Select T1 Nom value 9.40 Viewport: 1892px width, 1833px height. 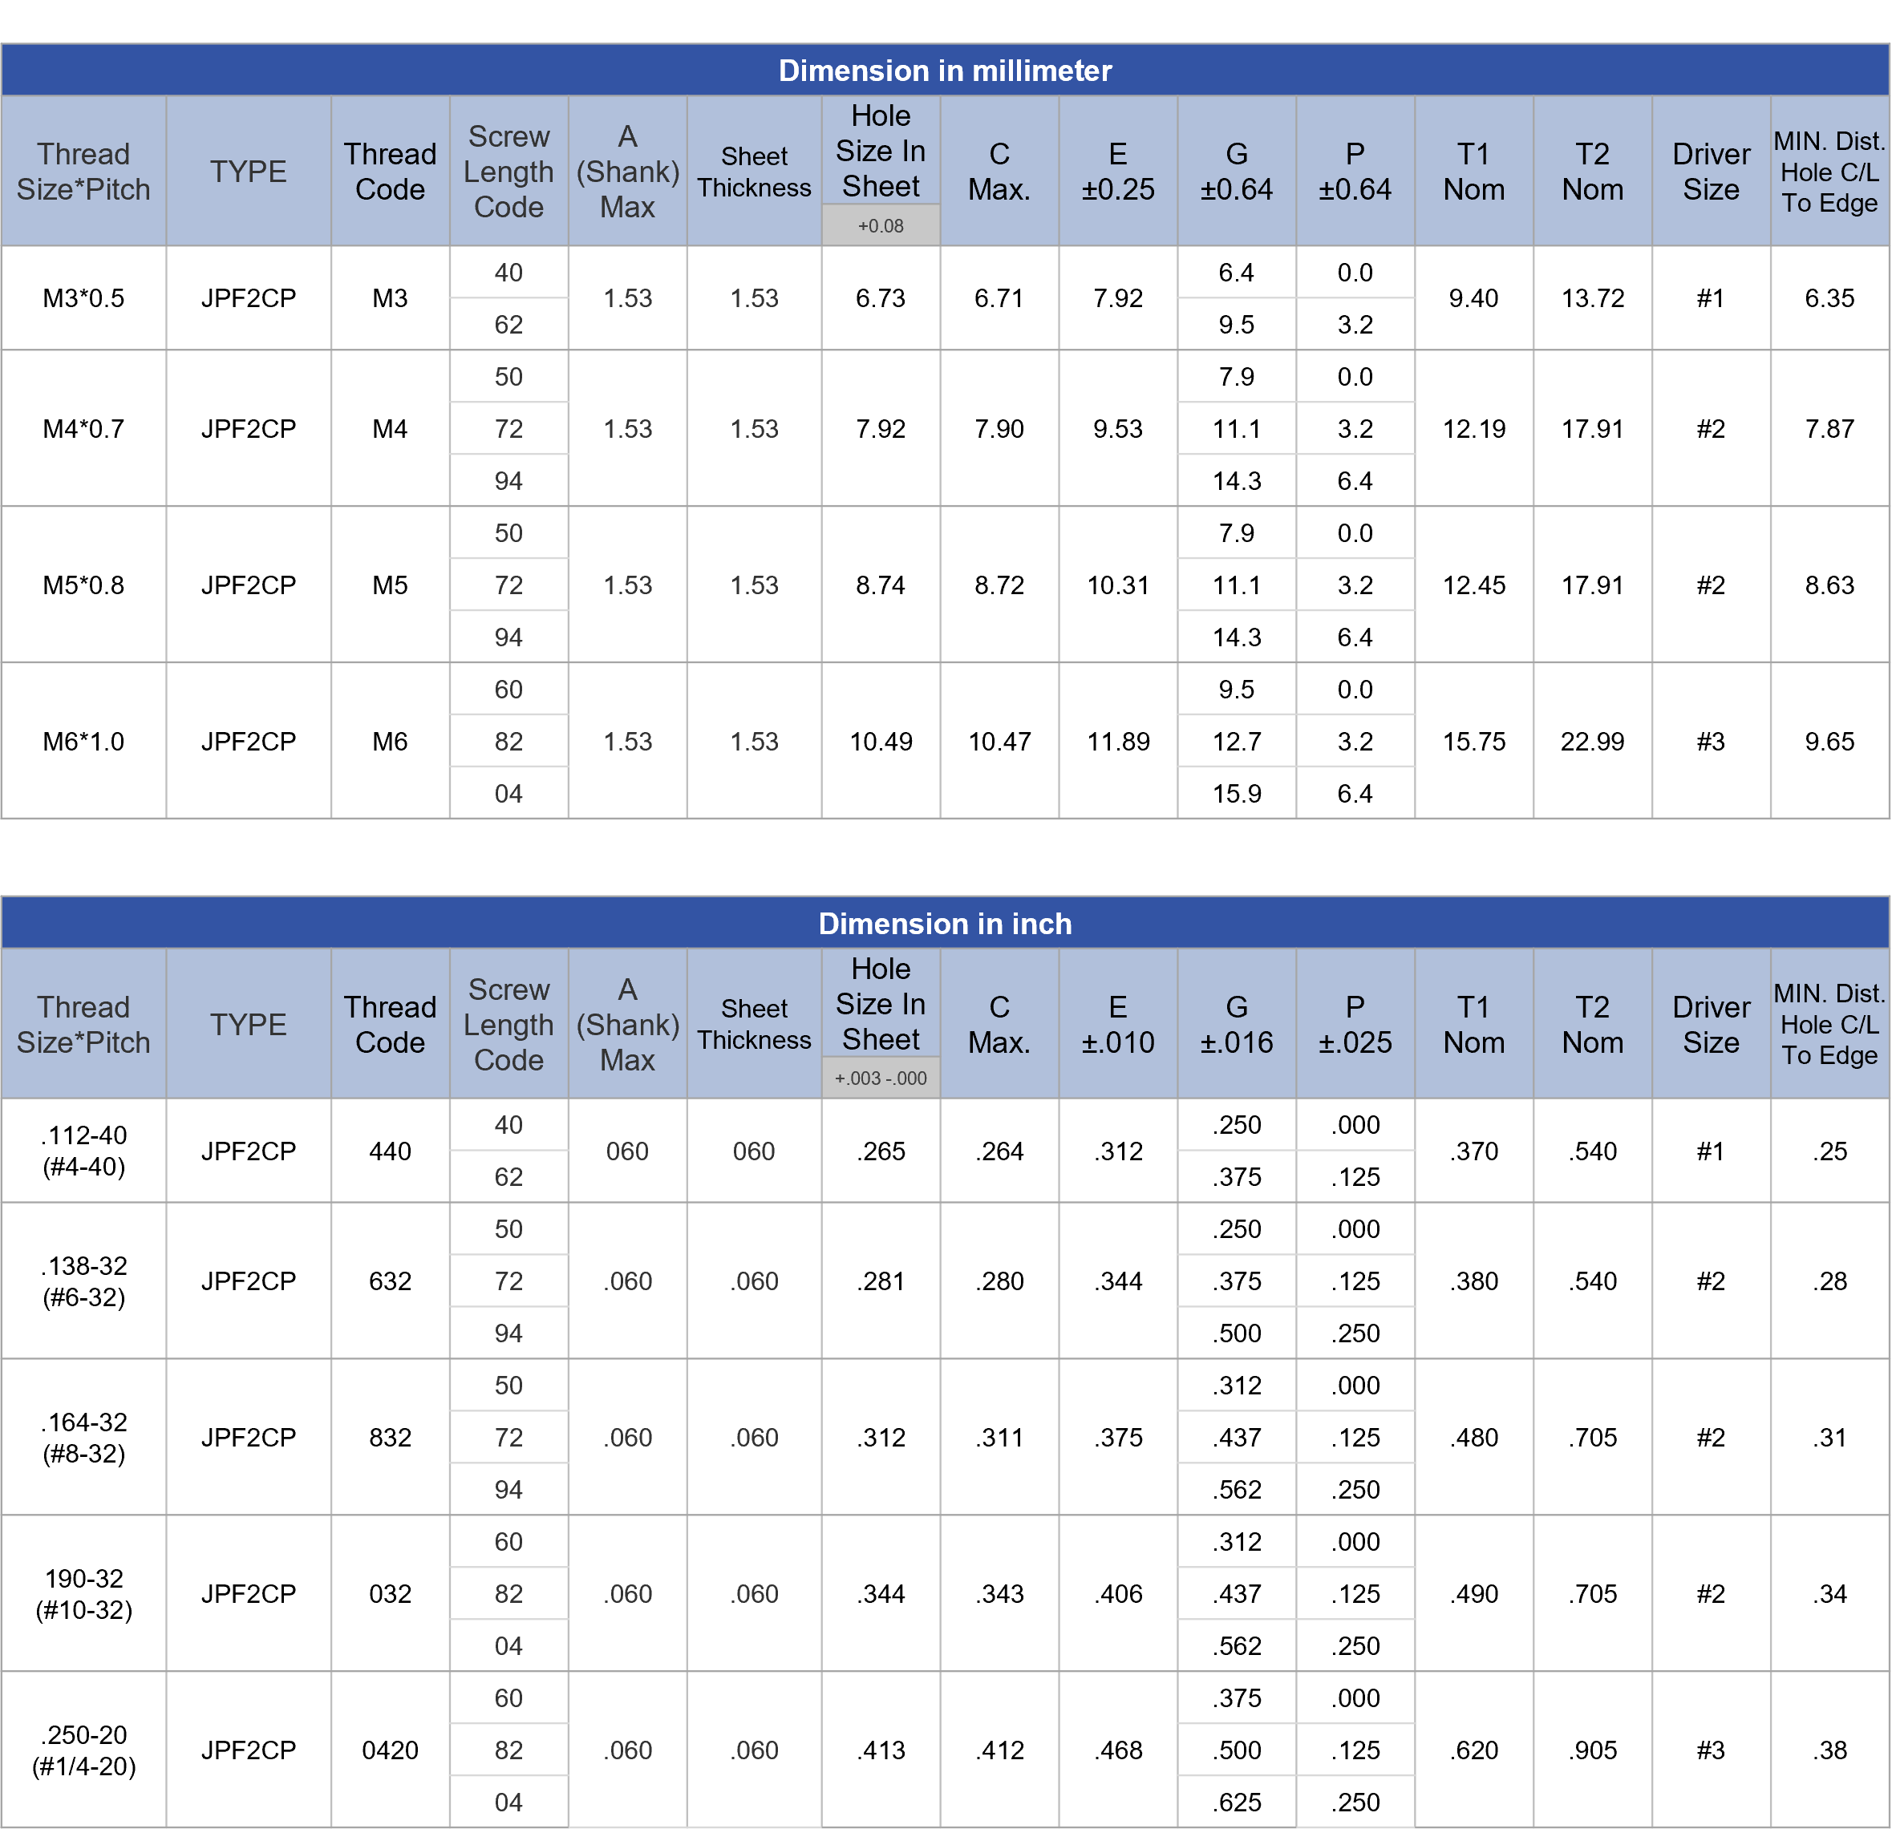[x=1474, y=298]
